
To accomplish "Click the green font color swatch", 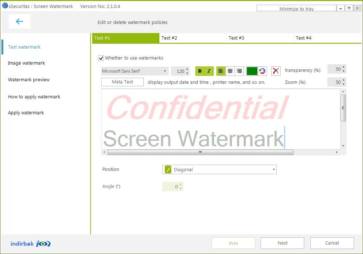I will pos(252,71).
